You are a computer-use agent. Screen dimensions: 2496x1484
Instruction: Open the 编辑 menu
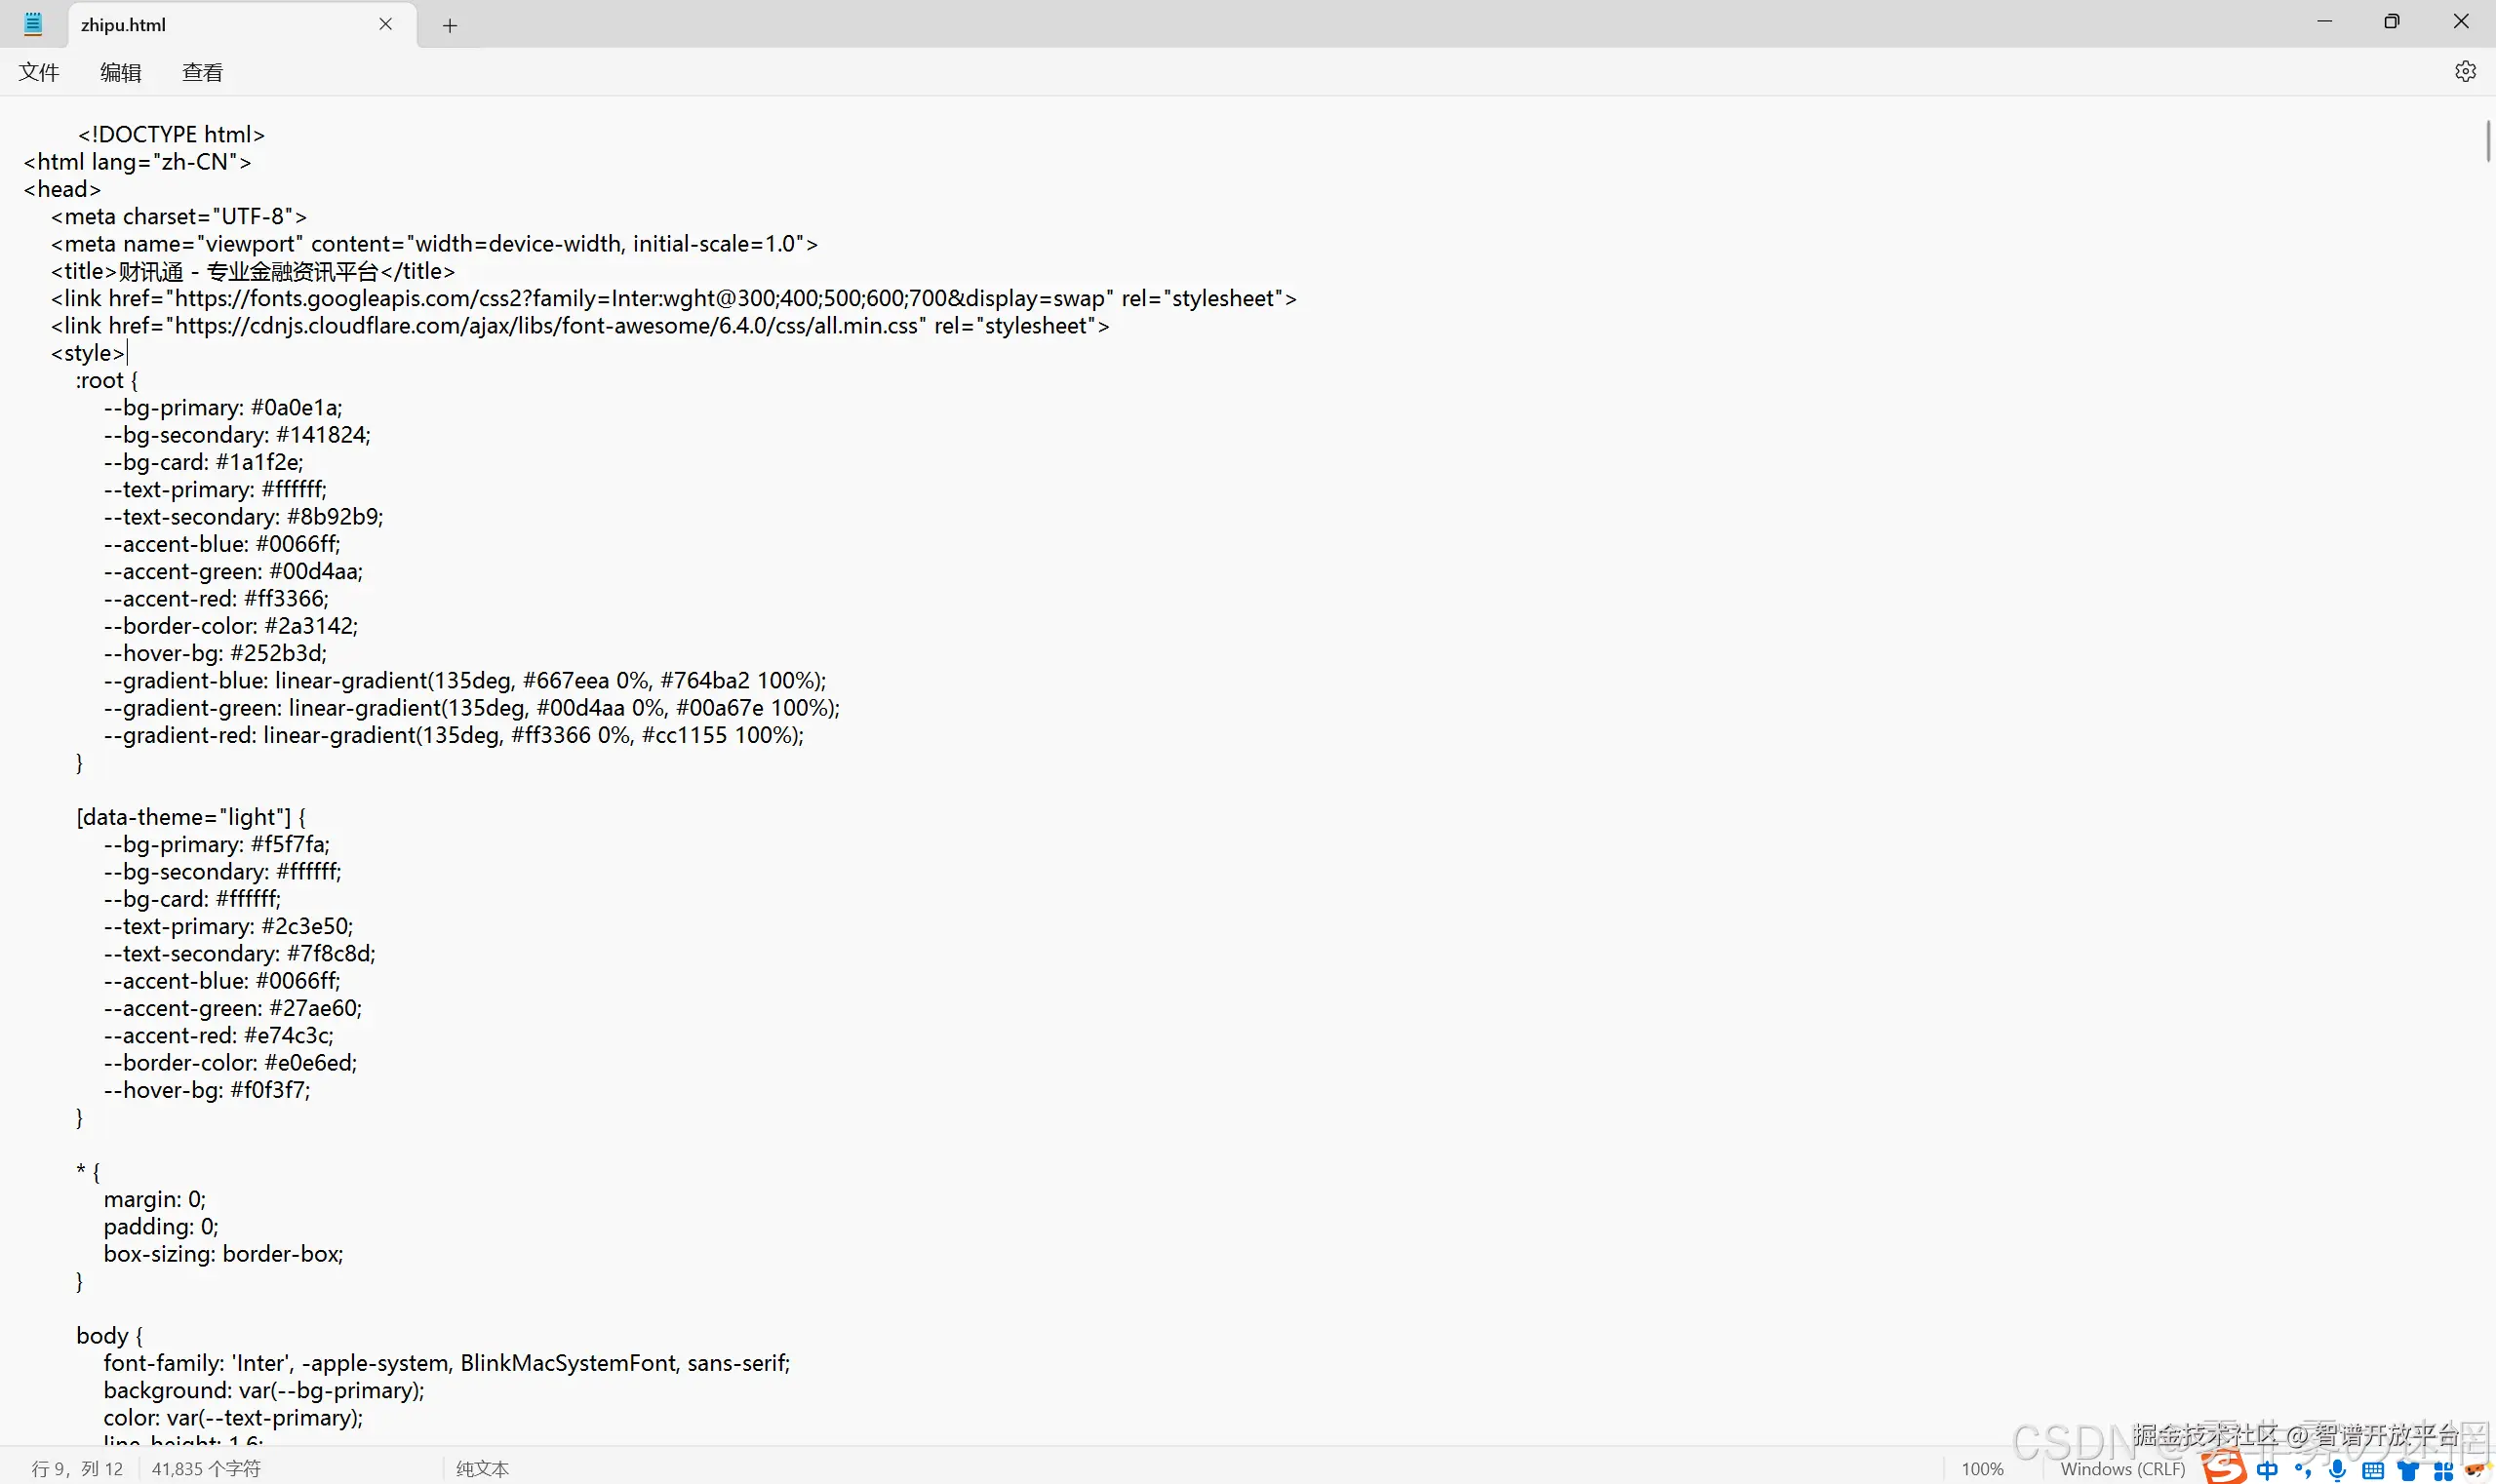[x=120, y=72]
